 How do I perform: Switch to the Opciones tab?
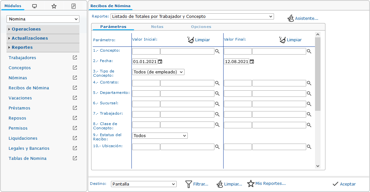pos(201,27)
